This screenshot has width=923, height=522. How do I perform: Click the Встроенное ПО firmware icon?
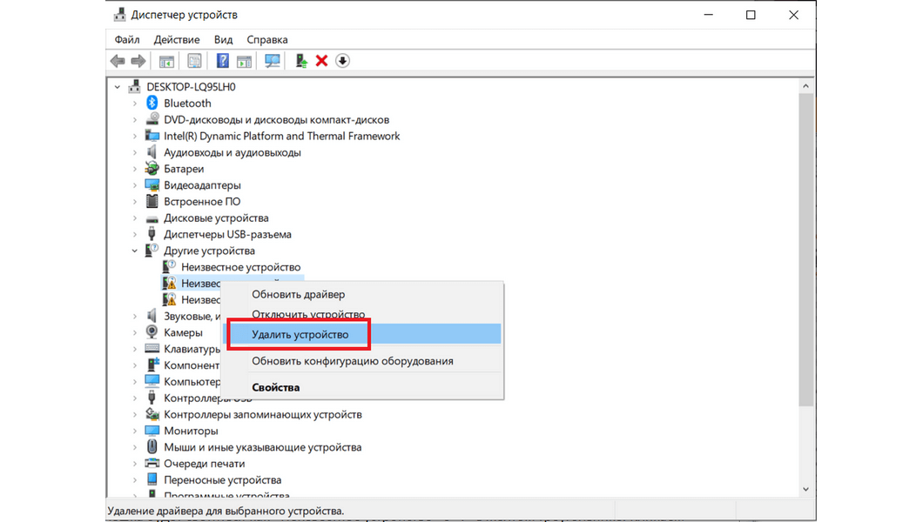tap(152, 202)
